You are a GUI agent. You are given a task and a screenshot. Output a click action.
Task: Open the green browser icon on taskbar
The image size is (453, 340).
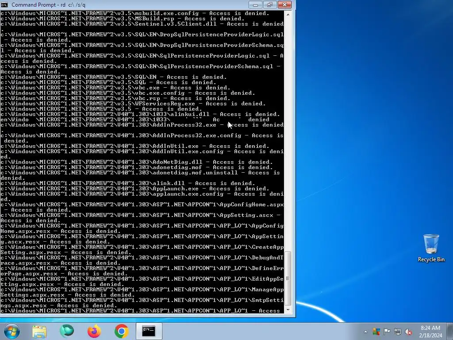click(x=67, y=331)
